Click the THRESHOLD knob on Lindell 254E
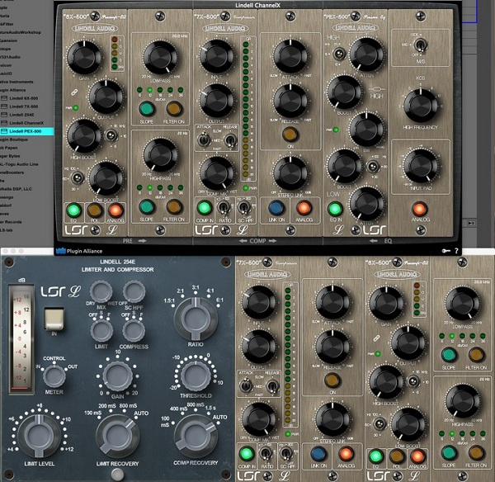This screenshot has width=495, height=482. (x=196, y=376)
